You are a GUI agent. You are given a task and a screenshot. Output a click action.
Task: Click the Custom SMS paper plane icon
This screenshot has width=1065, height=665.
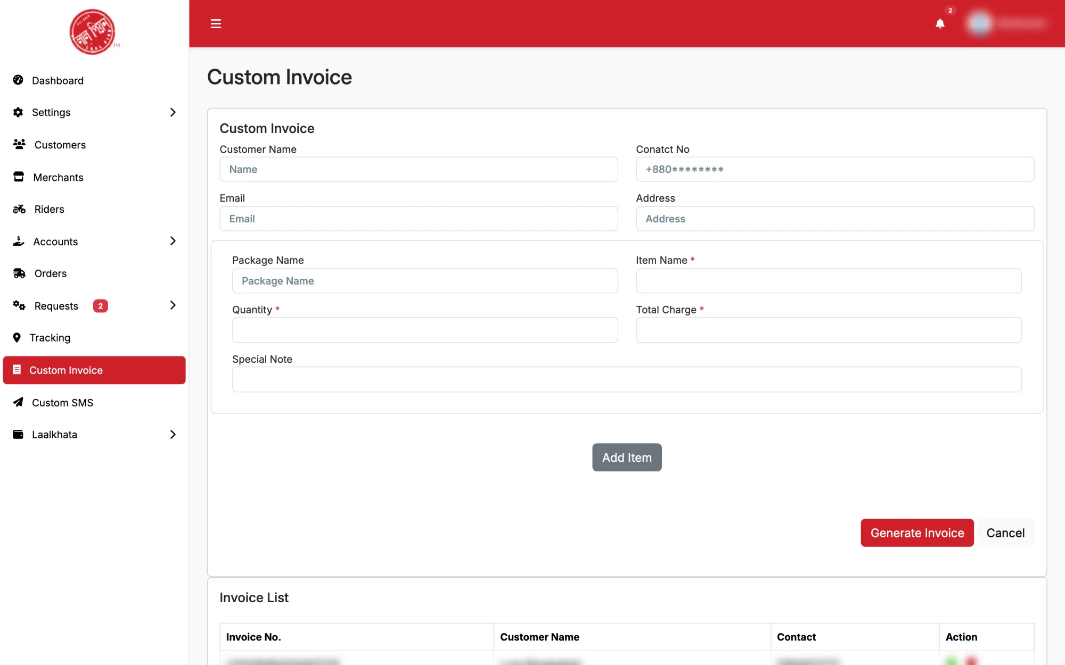(x=18, y=402)
